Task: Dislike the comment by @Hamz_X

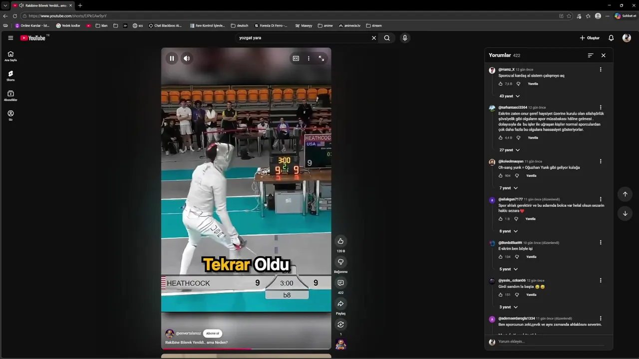Action: pos(518,84)
